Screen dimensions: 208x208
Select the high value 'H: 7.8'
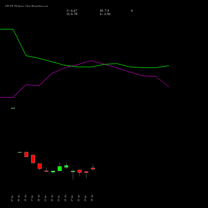[104, 11]
